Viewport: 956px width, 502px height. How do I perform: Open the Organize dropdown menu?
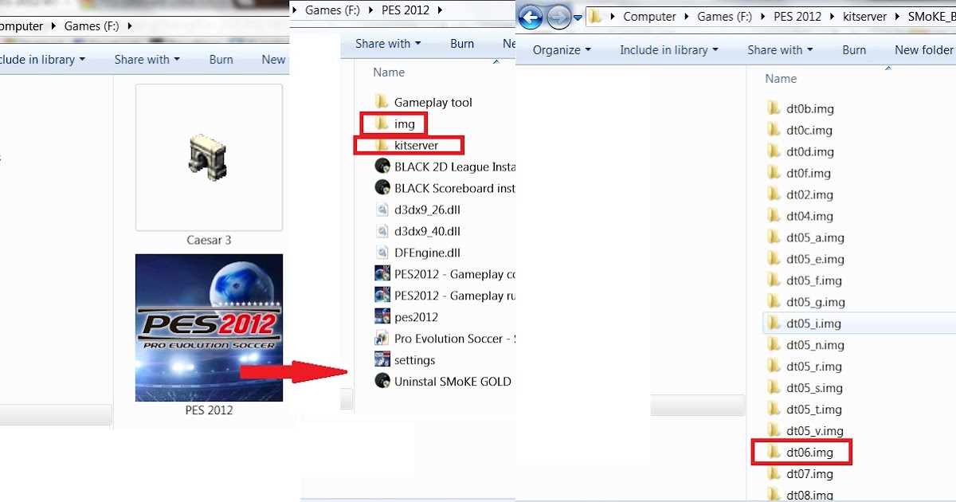click(562, 50)
